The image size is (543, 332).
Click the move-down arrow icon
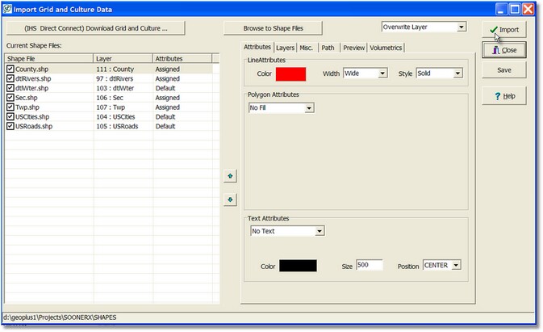(230, 200)
